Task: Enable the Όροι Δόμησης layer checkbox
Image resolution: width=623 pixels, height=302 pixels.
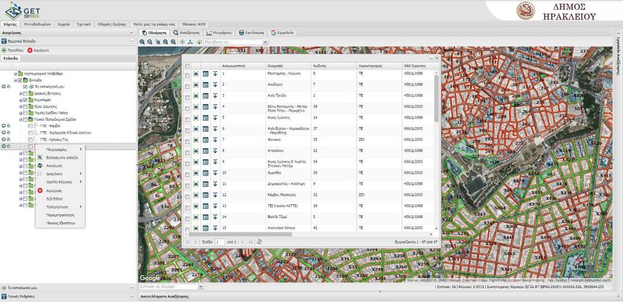Action: coord(25,106)
